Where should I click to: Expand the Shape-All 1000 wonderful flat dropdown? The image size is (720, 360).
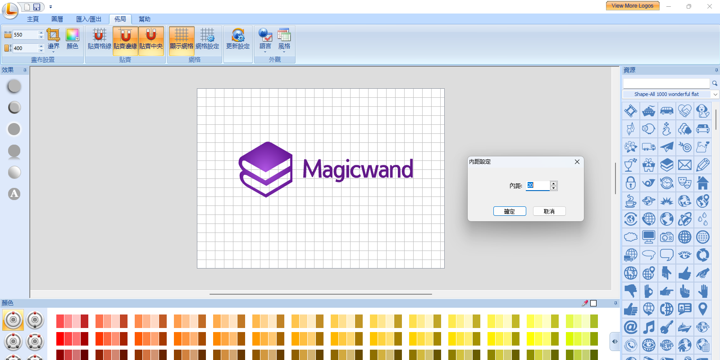click(x=715, y=94)
